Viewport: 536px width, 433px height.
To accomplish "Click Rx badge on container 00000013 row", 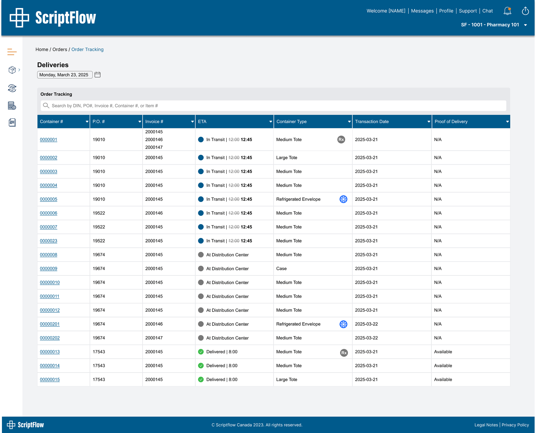I will point(344,353).
